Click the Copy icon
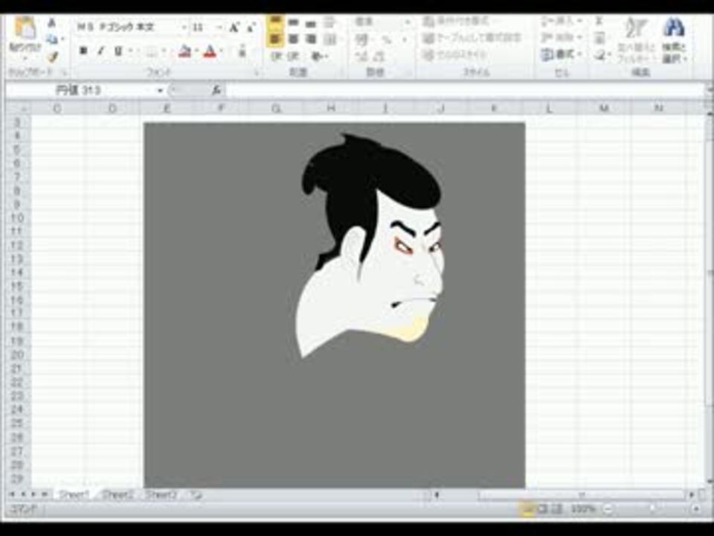The width and height of the screenshot is (714, 536). [52, 39]
